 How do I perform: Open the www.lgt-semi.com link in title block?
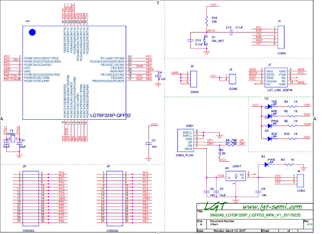(x=273, y=207)
